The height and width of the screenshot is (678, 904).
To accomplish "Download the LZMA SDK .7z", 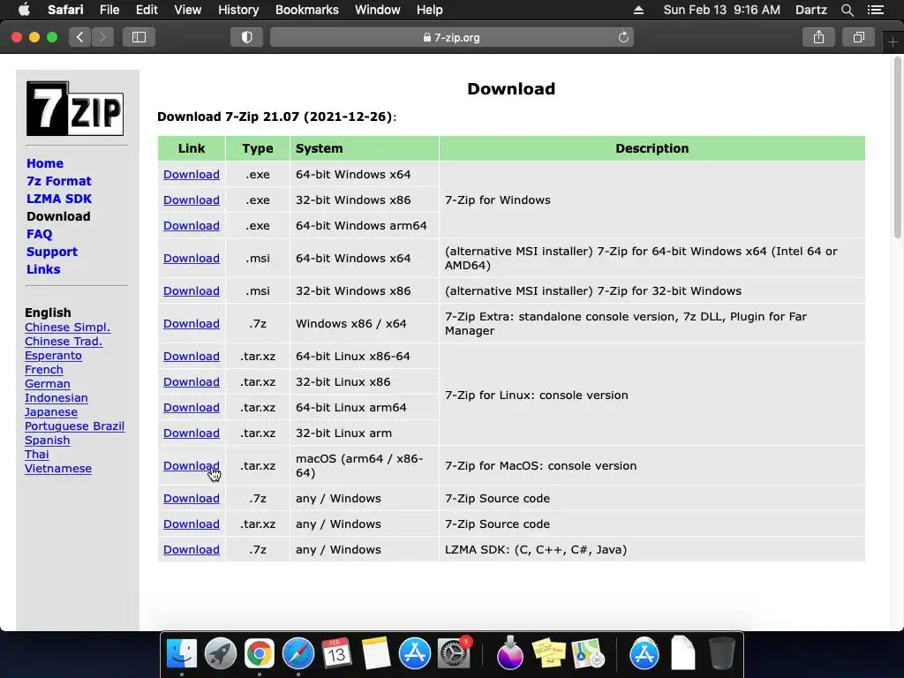I will (191, 549).
